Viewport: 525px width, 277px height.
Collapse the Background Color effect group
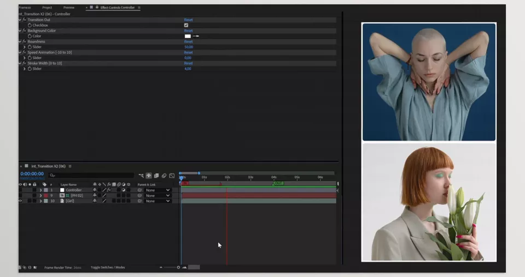(x=20, y=31)
